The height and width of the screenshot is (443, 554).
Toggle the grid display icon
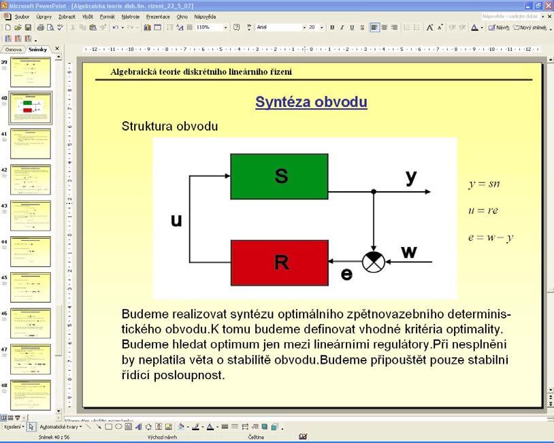(190, 27)
